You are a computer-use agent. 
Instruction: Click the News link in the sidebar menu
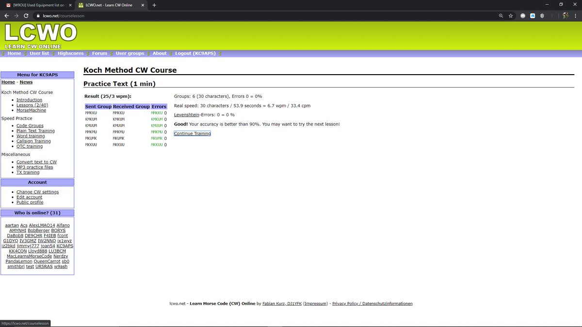[x=26, y=82]
